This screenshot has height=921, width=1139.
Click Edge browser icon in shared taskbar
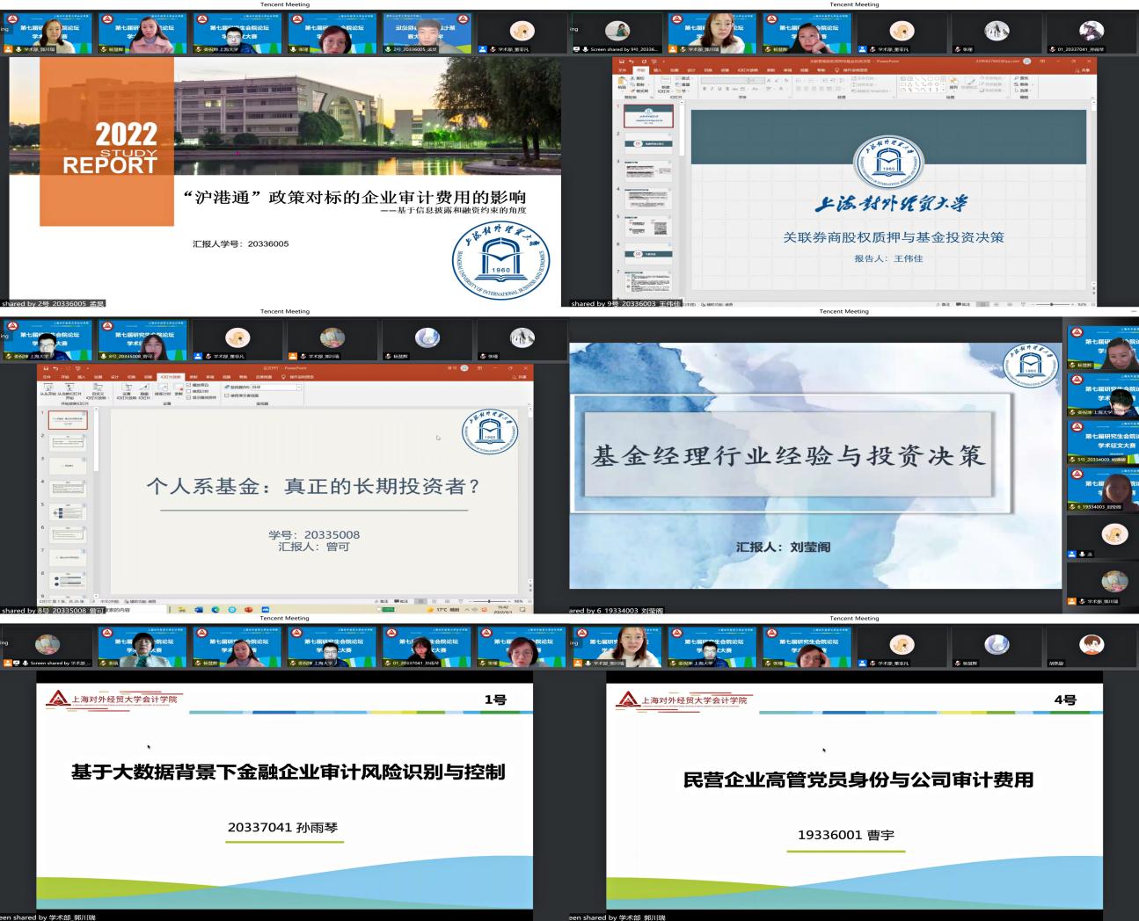pos(215,609)
